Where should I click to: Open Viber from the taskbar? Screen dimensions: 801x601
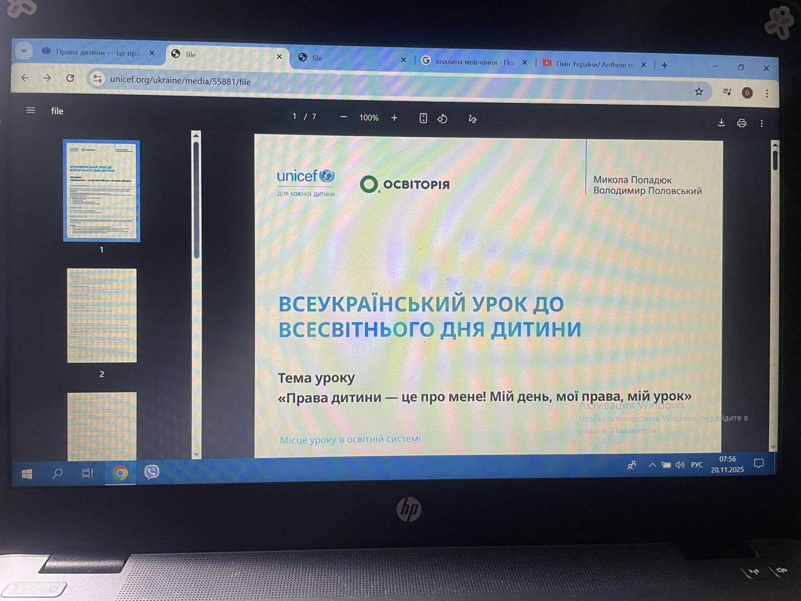click(x=151, y=472)
